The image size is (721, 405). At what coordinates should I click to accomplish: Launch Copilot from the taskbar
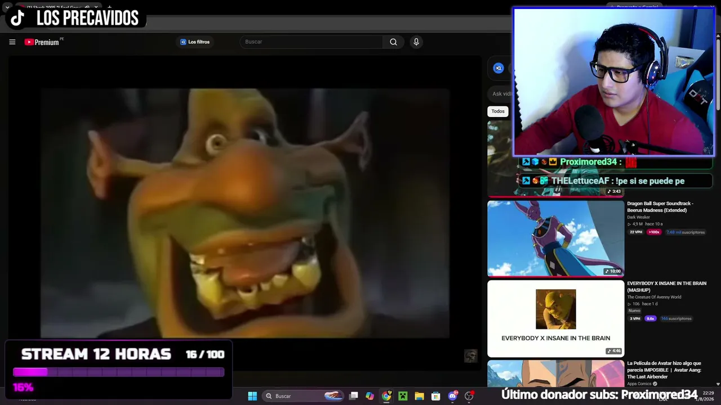370,396
